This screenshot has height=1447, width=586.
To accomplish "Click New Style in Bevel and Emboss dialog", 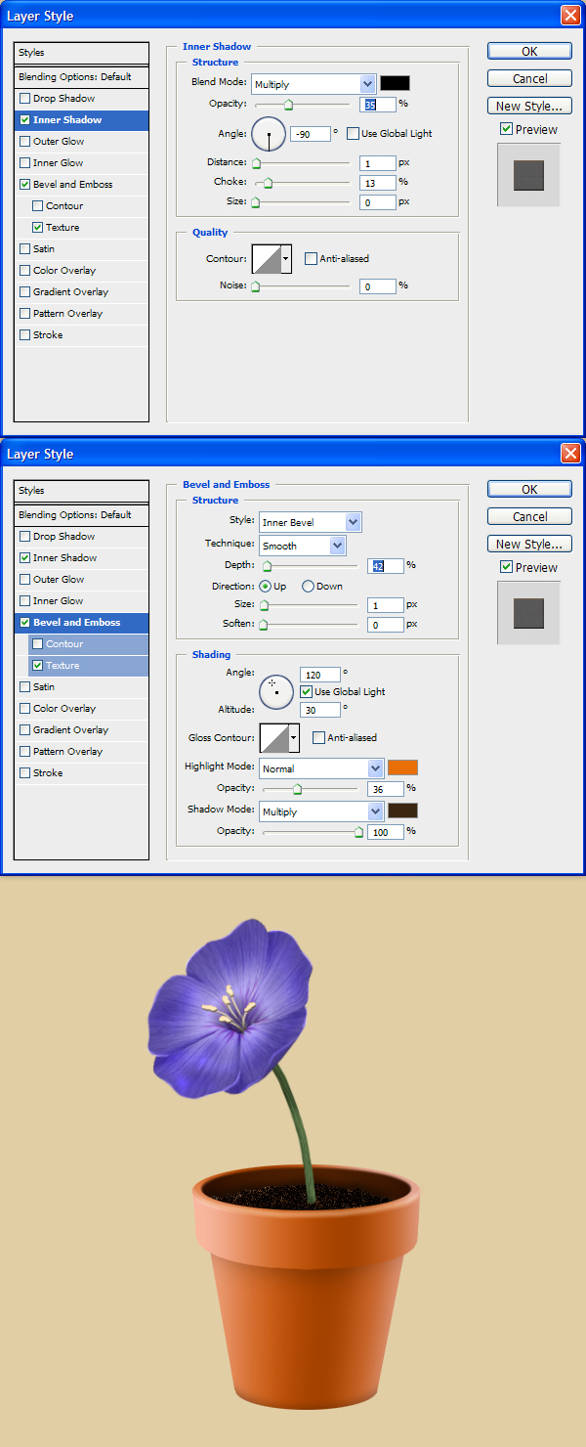I will click(x=529, y=545).
